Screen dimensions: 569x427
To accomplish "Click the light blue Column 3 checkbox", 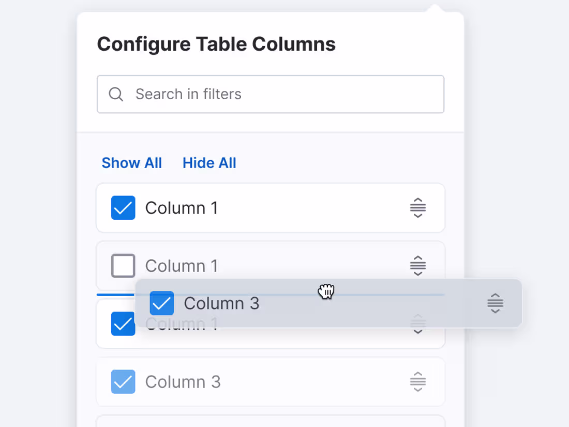I will [x=123, y=382].
